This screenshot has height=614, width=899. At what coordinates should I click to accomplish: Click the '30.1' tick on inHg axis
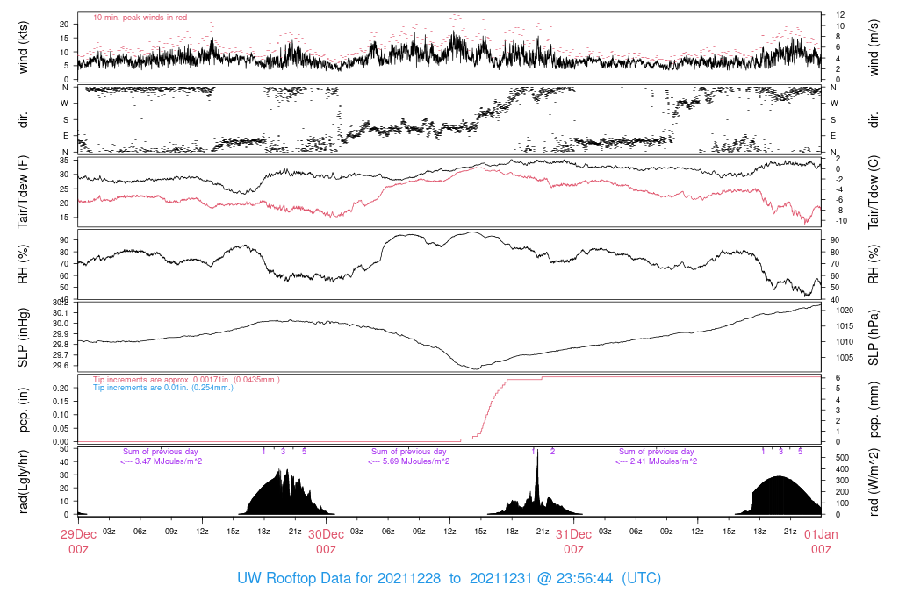point(61,313)
